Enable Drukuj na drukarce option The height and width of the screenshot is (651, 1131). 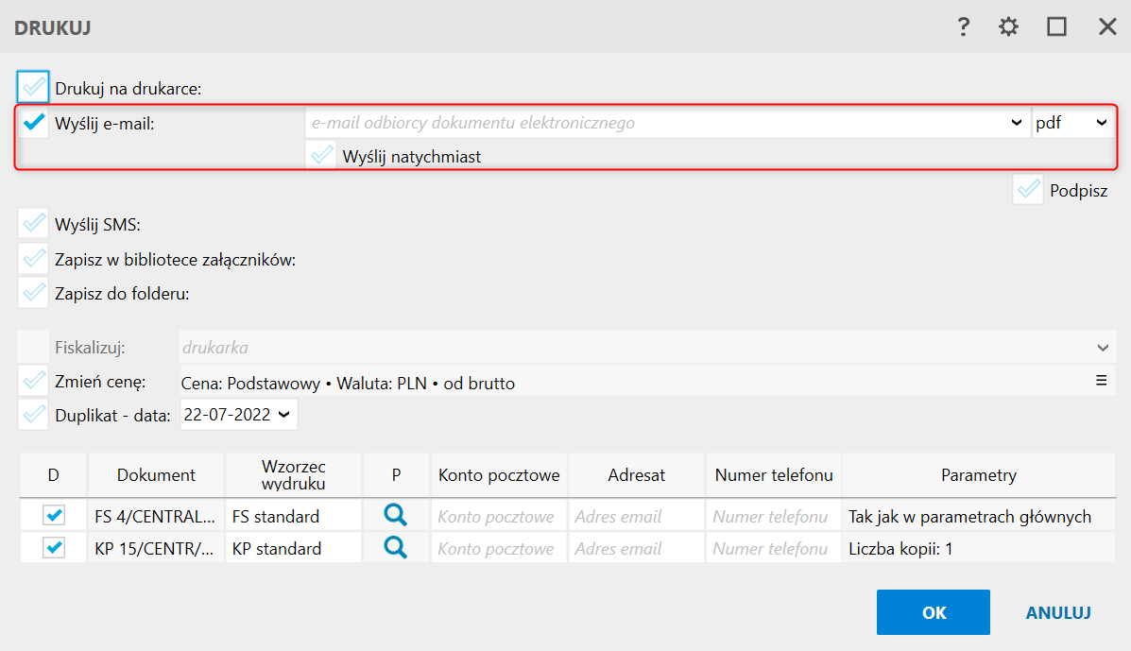click(x=34, y=88)
